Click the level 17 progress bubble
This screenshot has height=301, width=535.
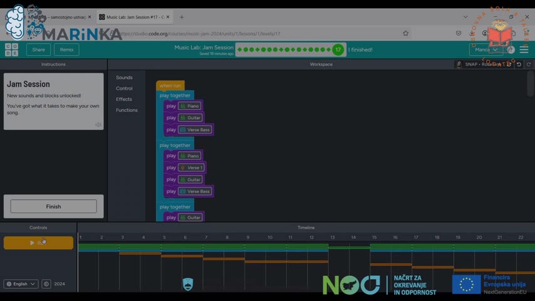tap(338, 50)
